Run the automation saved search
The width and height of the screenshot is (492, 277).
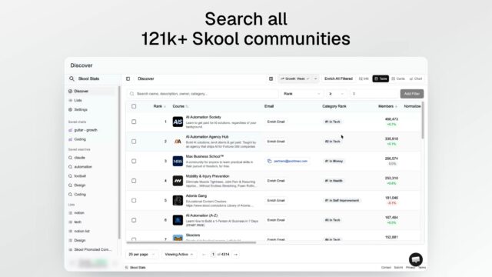click(80, 167)
